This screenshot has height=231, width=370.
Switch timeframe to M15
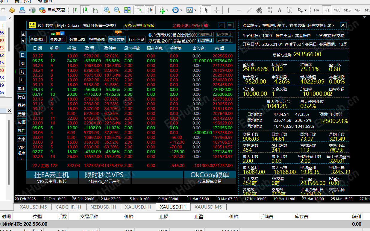point(347,10)
